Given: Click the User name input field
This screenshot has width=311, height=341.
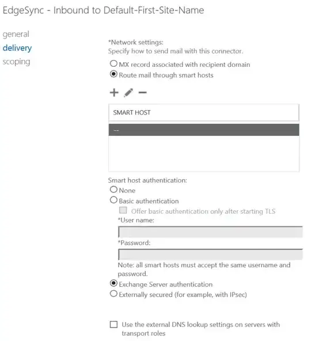Looking at the screenshot, I should (x=210, y=232).
